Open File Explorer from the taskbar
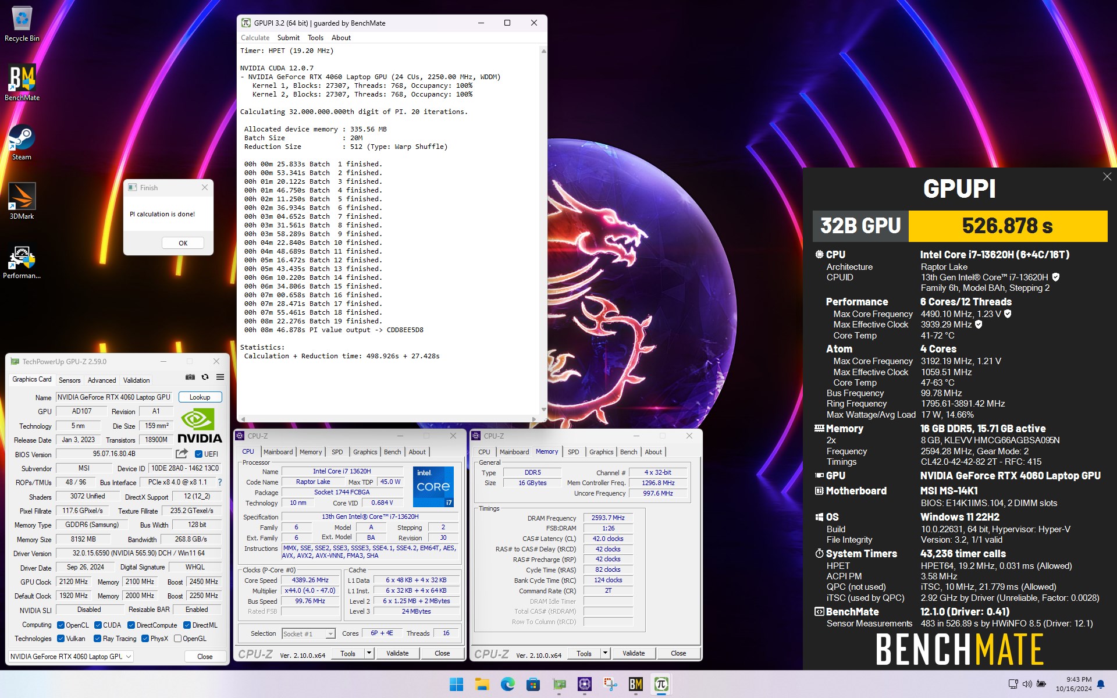This screenshot has width=1117, height=698. click(x=482, y=685)
